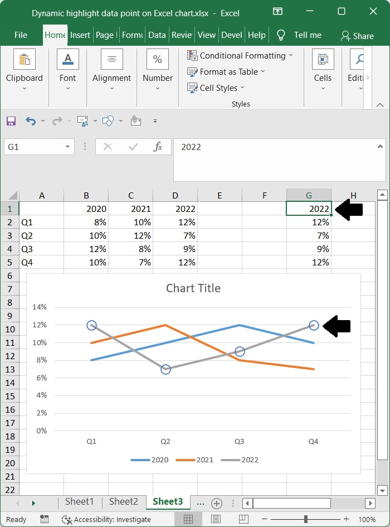Select cell A2 containing Q1

tap(41, 222)
